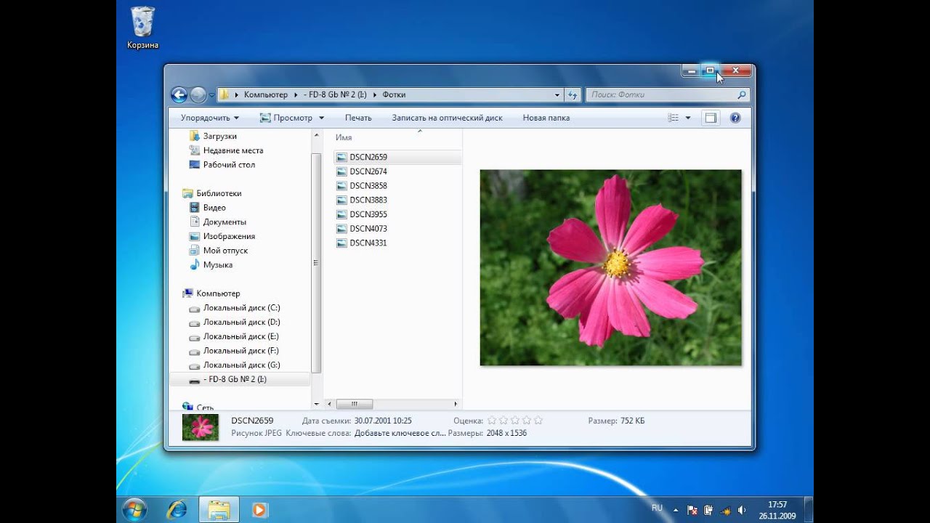
Task: Refresh the folder with the refresh button
Action: click(x=573, y=95)
